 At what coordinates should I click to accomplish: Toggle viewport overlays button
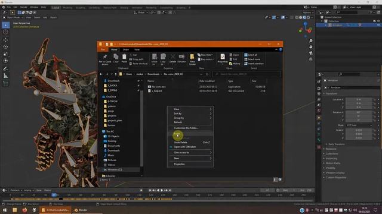pyautogui.click(x=283, y=17)
